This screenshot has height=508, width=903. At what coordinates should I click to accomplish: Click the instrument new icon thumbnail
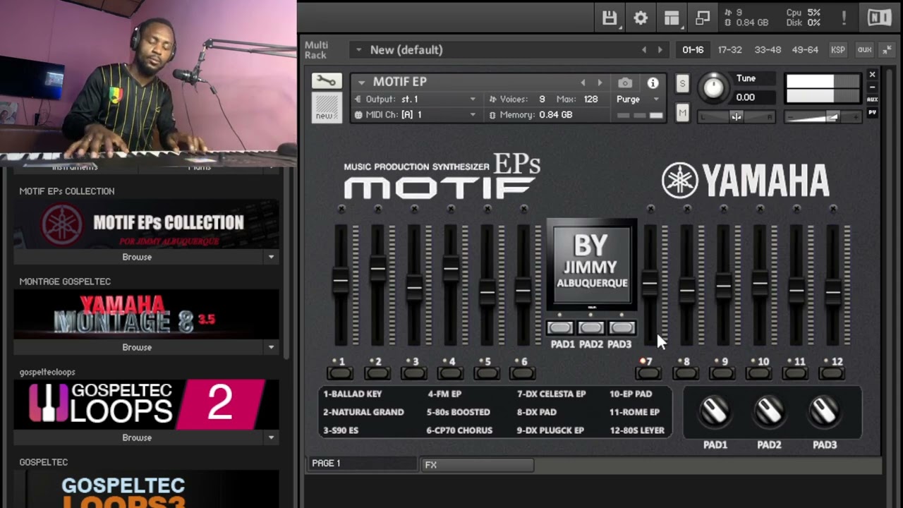(x=326, y=108)
